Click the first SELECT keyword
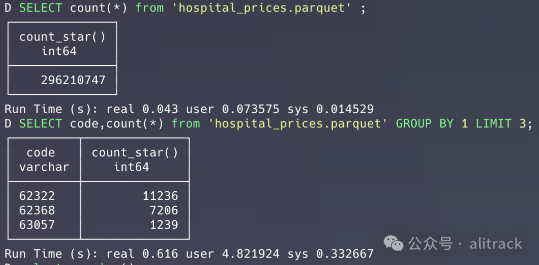Screen dimensions: 539x265 [40, 8]
